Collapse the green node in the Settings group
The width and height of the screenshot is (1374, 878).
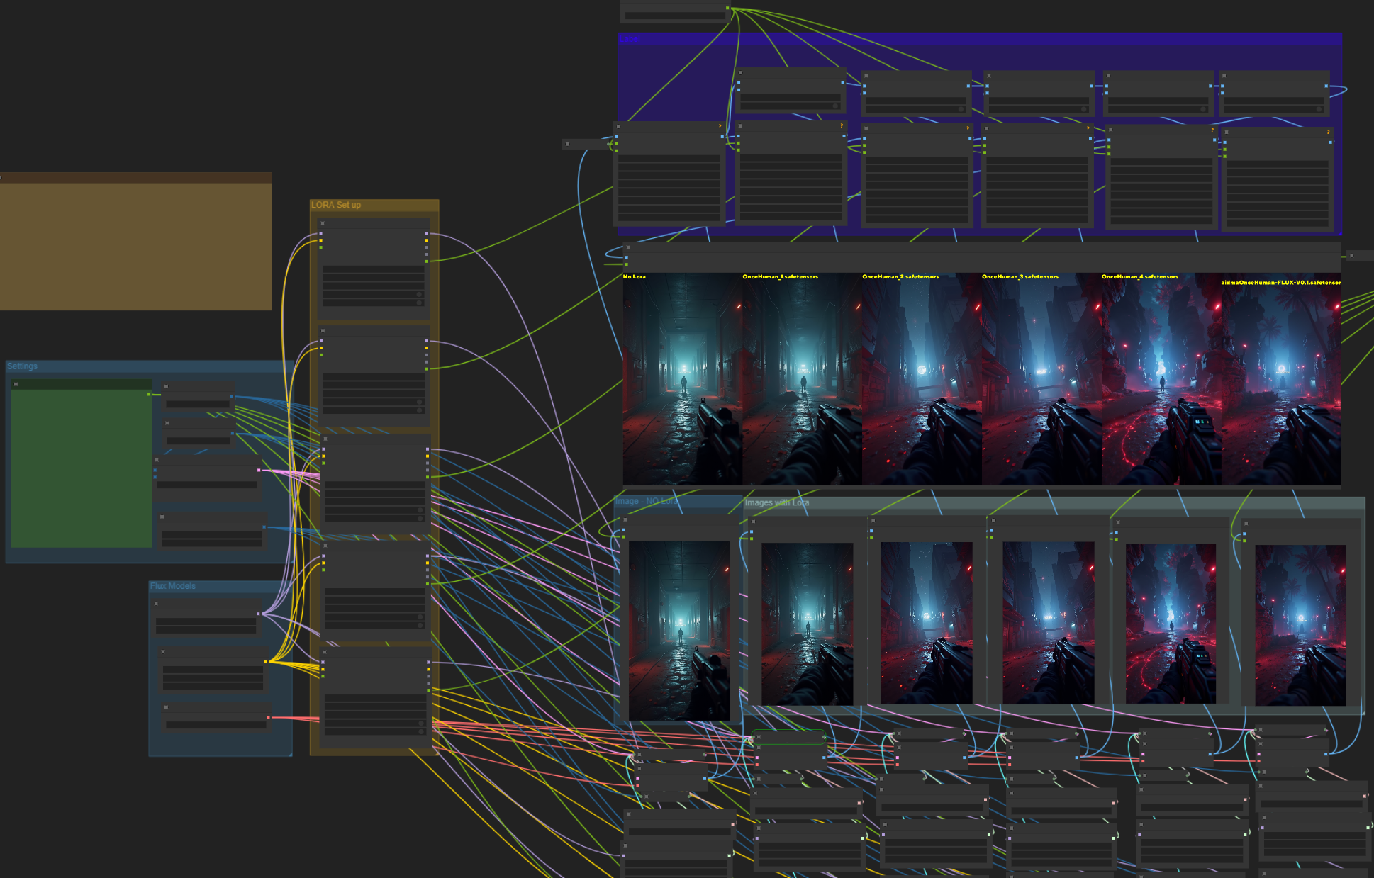16,384
